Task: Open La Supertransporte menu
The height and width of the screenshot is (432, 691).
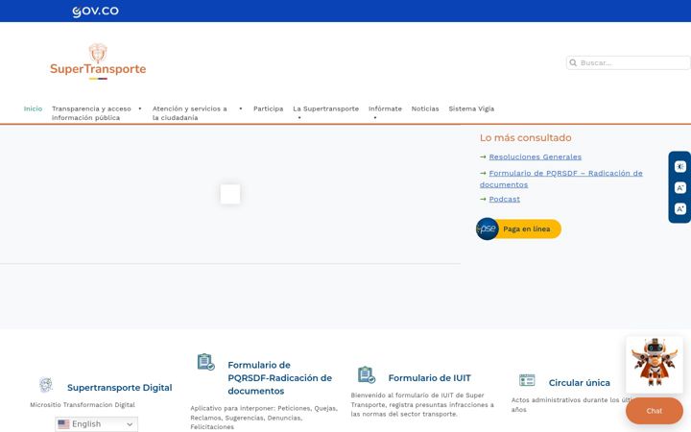Action: click(x=325, y=108)
